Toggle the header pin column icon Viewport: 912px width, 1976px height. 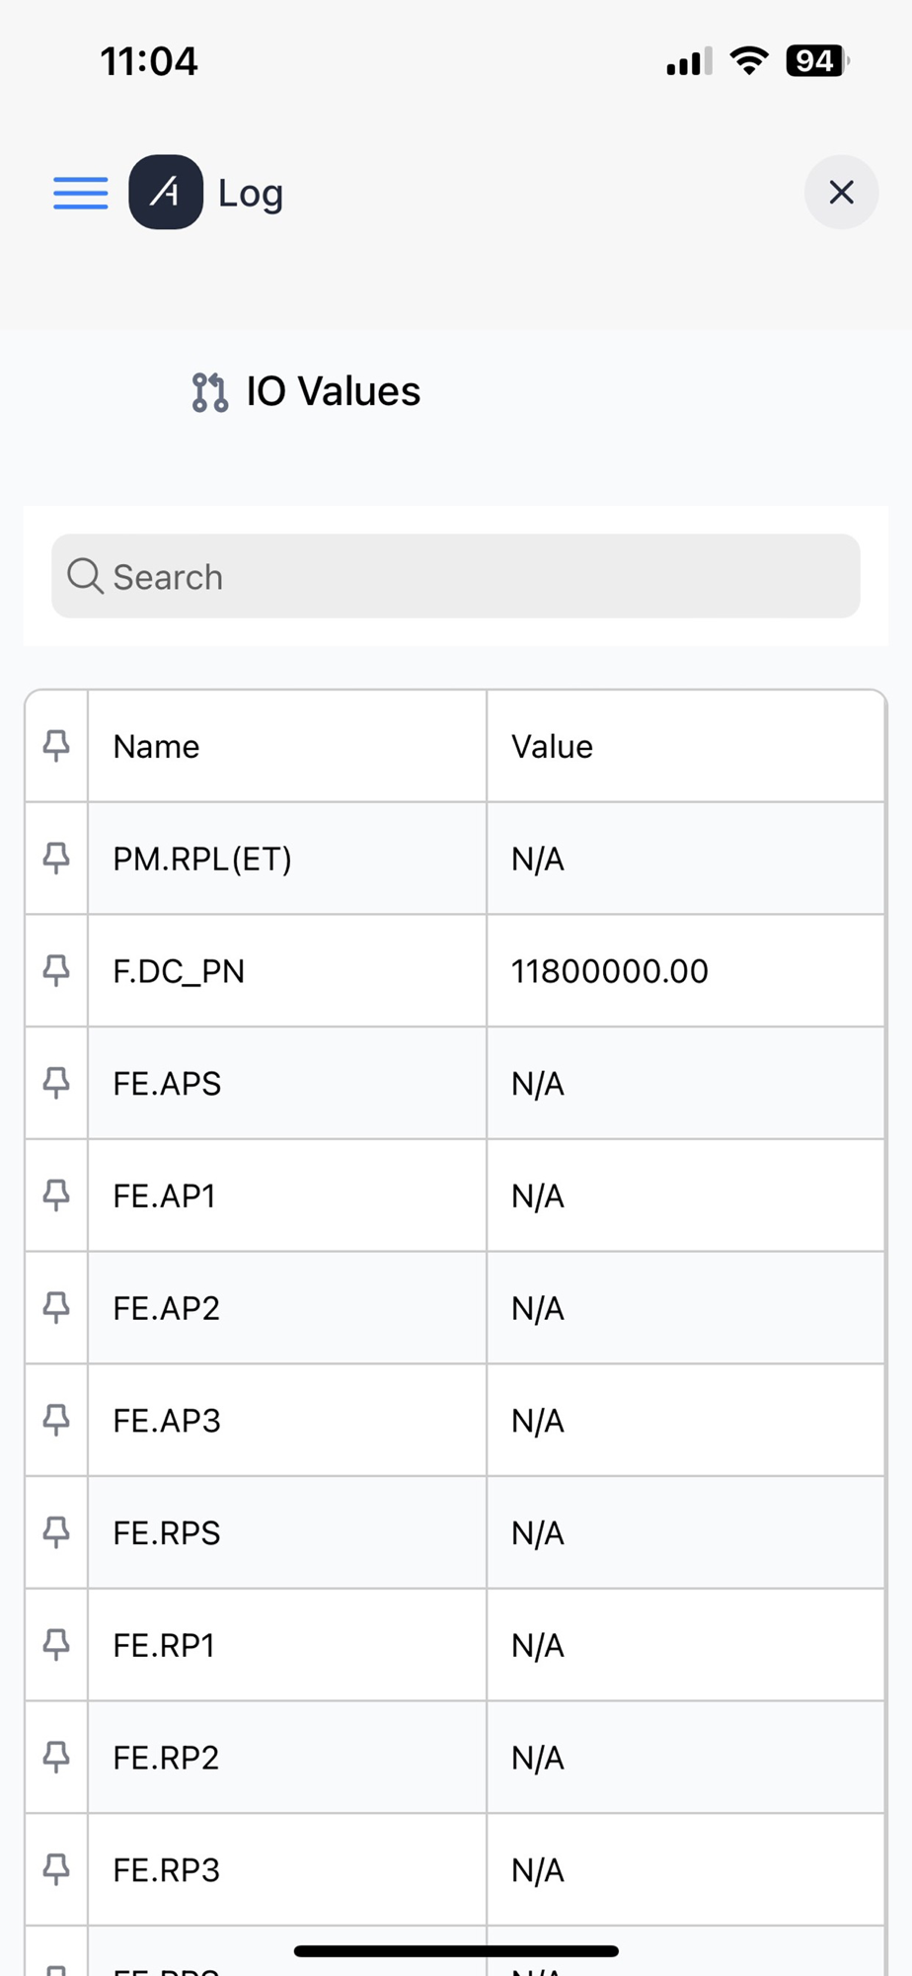point(56,746)
